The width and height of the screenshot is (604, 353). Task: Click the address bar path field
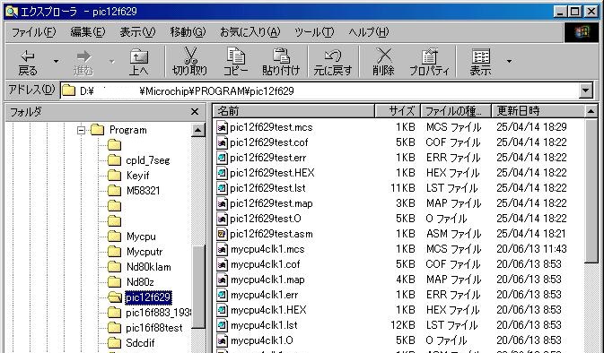click(x=320, y=90)
